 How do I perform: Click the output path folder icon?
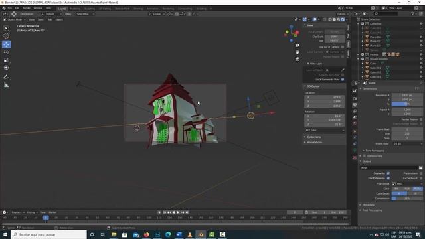(420, 168)
